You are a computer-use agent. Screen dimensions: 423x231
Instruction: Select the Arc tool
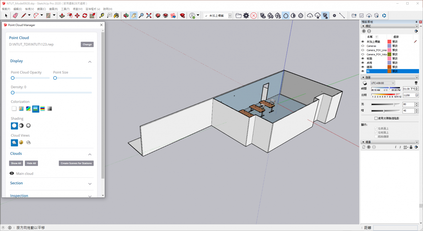tap(36, 16)
